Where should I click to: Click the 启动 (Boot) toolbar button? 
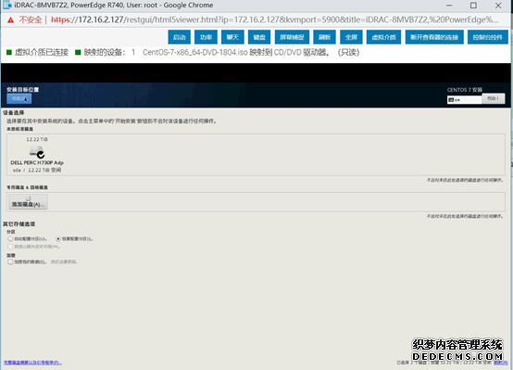[x=180, y=37]
